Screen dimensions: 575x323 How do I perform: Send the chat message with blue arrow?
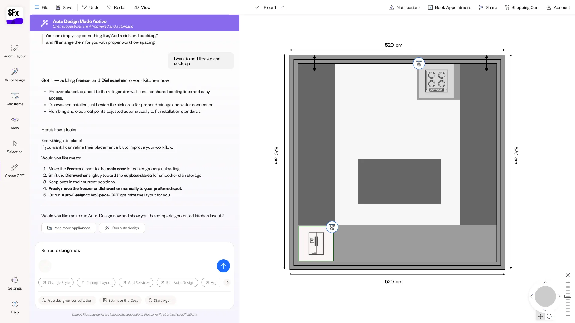(x=223, y=266)
